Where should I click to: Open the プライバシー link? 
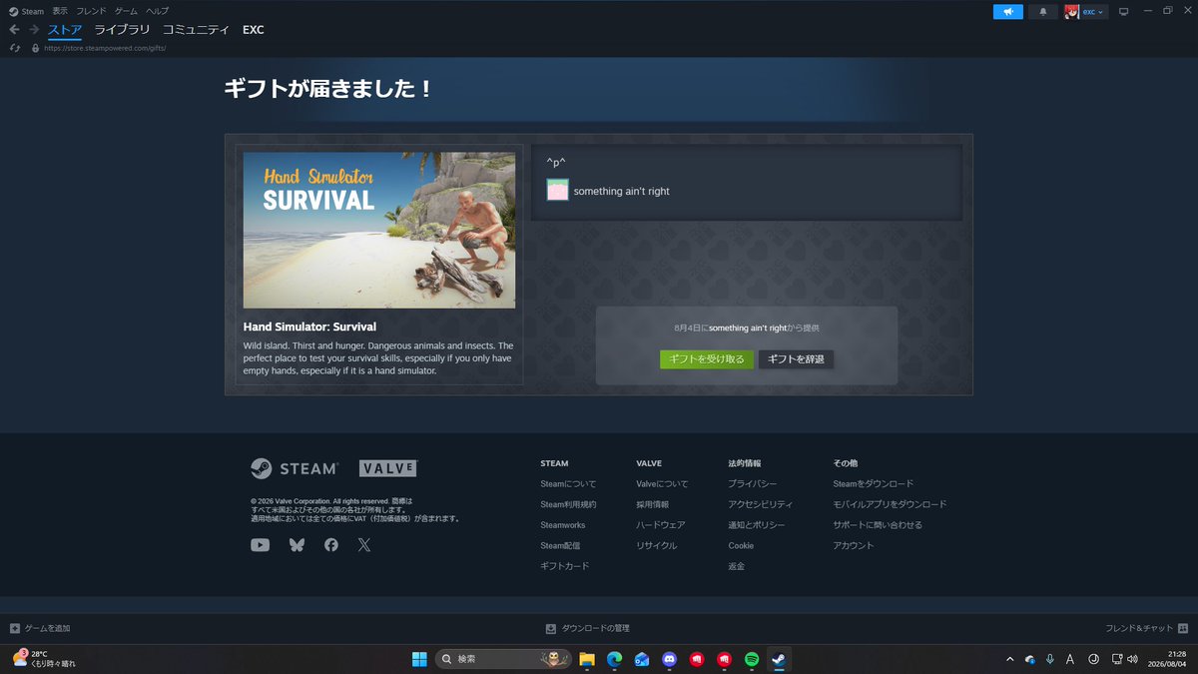point(753,484)
